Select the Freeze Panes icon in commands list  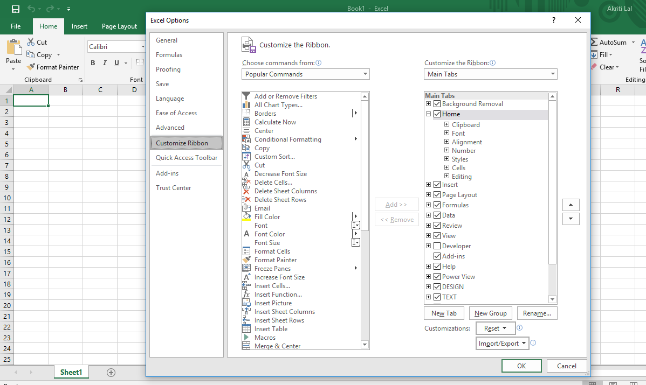click(246, 269)
